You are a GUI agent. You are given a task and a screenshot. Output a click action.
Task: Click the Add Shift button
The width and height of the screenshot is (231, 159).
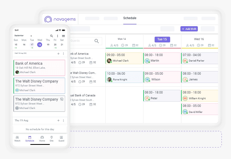click(189, 29)
